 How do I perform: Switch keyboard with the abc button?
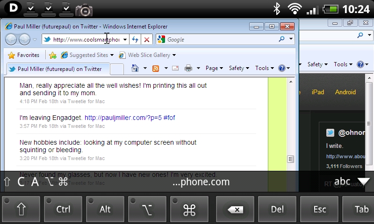click(x=342, y=182)
